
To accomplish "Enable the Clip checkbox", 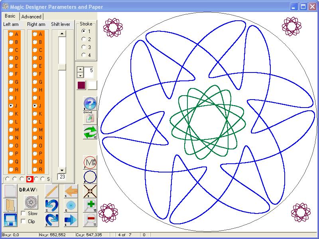I will click(x=24, y=221).
